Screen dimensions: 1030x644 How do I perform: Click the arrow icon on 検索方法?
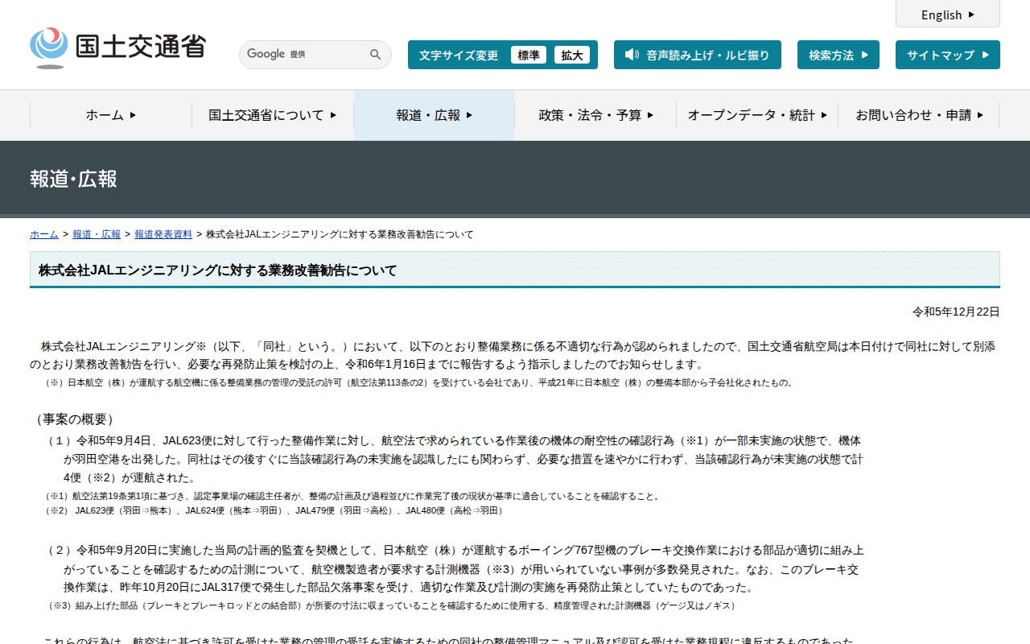point(865,55)
